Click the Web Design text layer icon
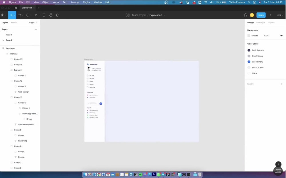 (15, 92)
